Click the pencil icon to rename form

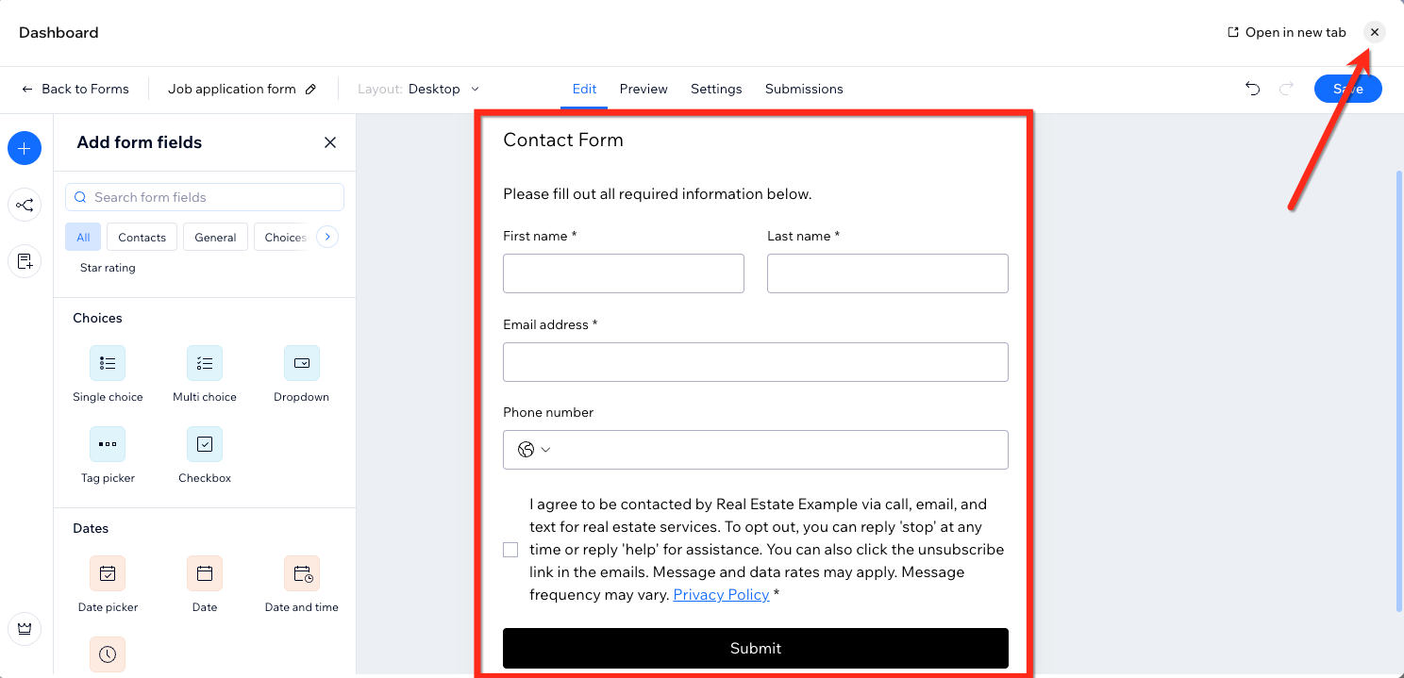tap(311, 90)
